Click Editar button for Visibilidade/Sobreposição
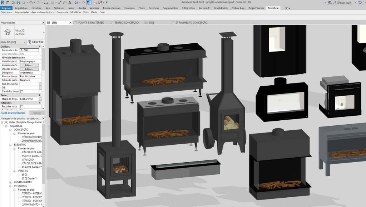The height and width of the screenshot is (207, 366). (x=29, y=66)
